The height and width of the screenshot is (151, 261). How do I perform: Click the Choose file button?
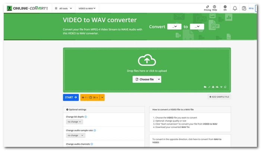click(145, 79)
